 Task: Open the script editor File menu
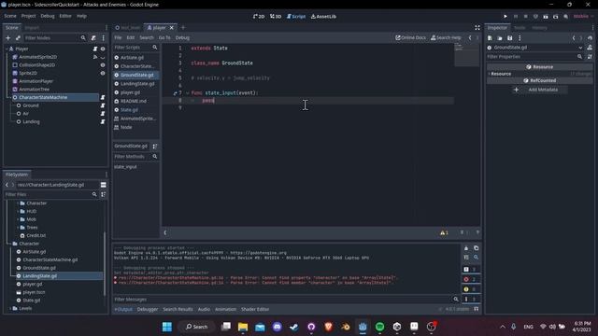(118, 37)
